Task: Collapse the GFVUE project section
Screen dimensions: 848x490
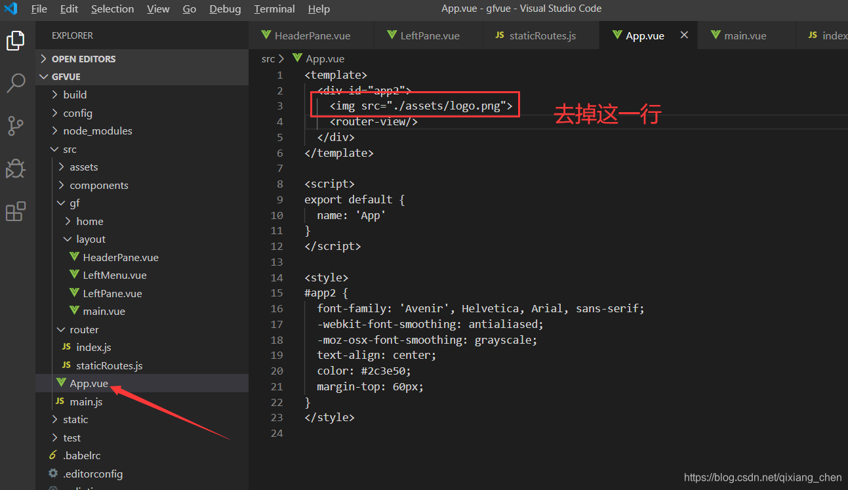Action: [x=142, y=77]
